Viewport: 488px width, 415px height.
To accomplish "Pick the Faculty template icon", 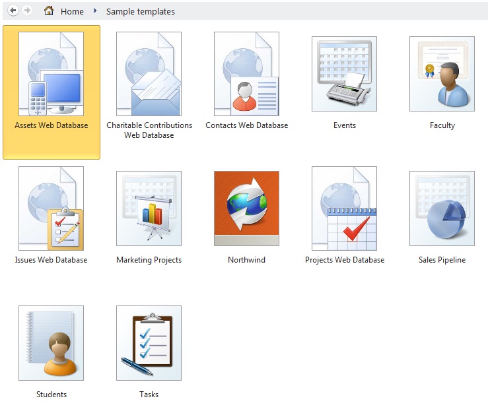I will (442, 73).
